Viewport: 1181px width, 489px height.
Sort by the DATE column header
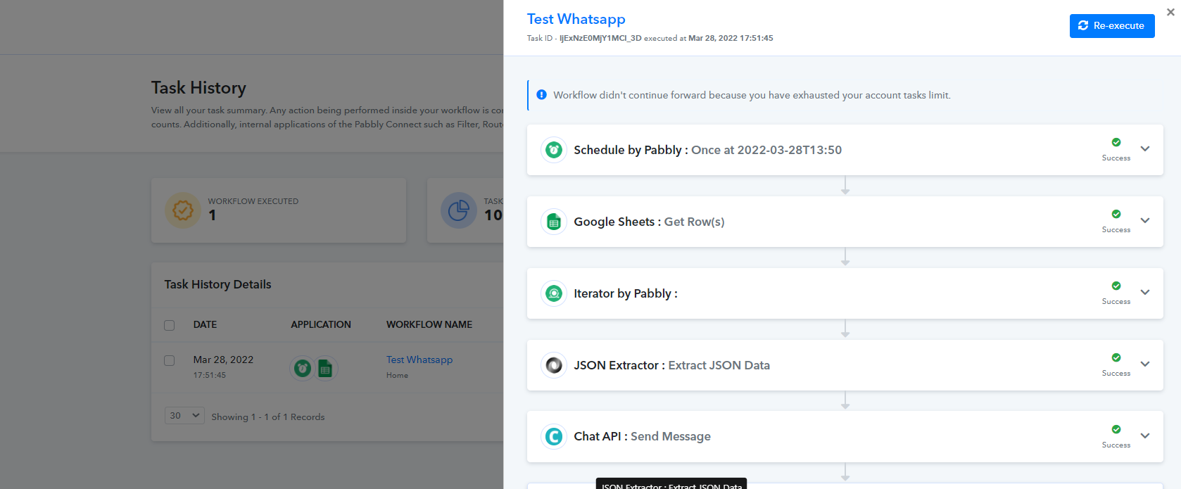point(205,324)
